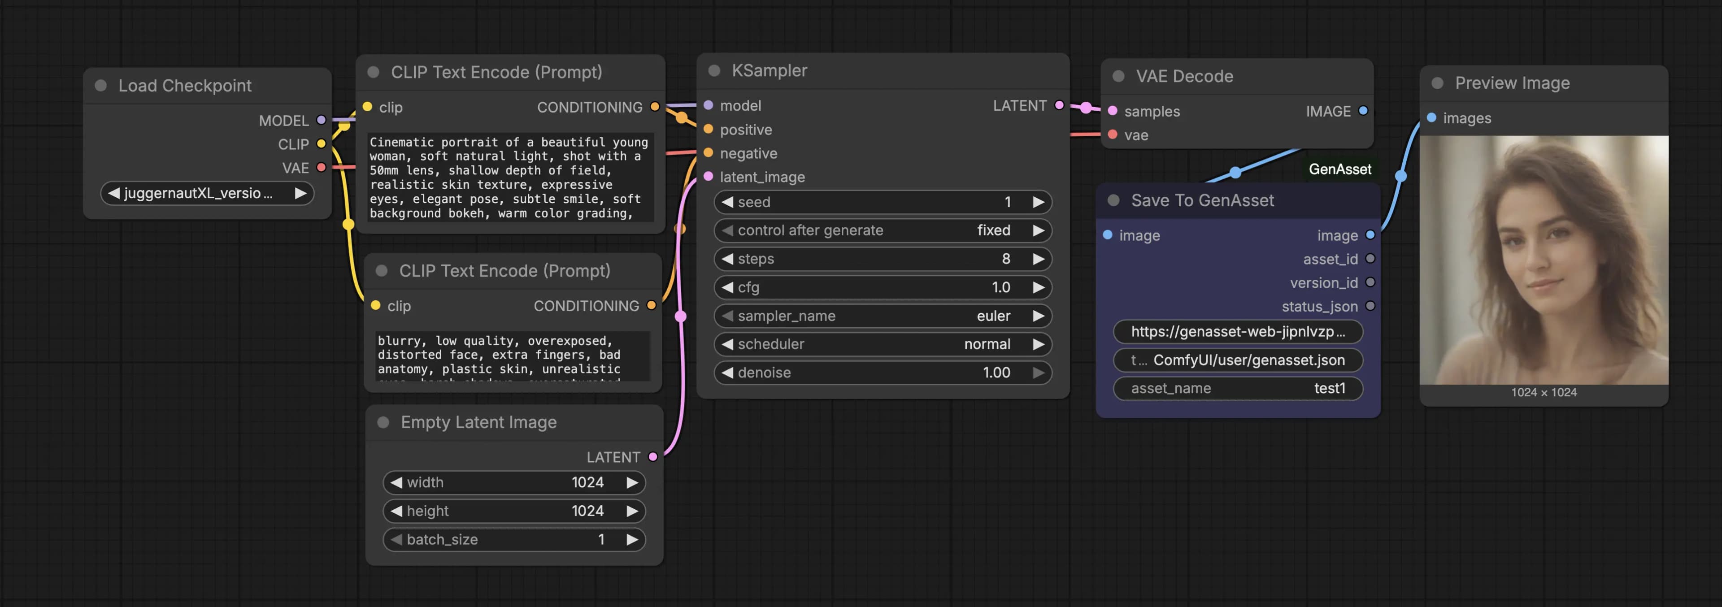The image size is (1722, 607).
Task: Click the VAE Decode samples input socket
Action: 1112,111
